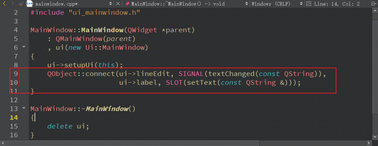Screen dimensions: 378x146
Task: Collapse the constructor fold arrow at line 6
Action: coord(24,47)
